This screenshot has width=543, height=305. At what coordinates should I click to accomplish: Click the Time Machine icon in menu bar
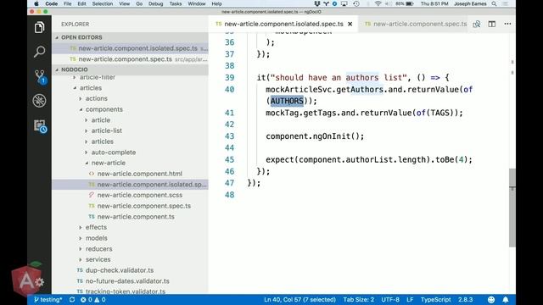click(356, 3)
